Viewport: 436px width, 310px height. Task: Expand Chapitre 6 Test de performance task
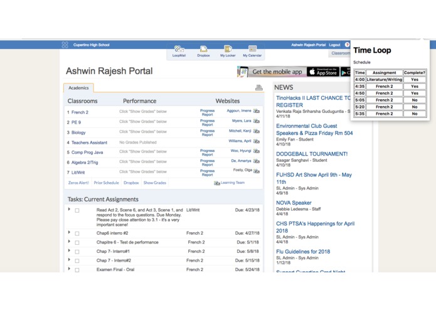tap(69, 242)
